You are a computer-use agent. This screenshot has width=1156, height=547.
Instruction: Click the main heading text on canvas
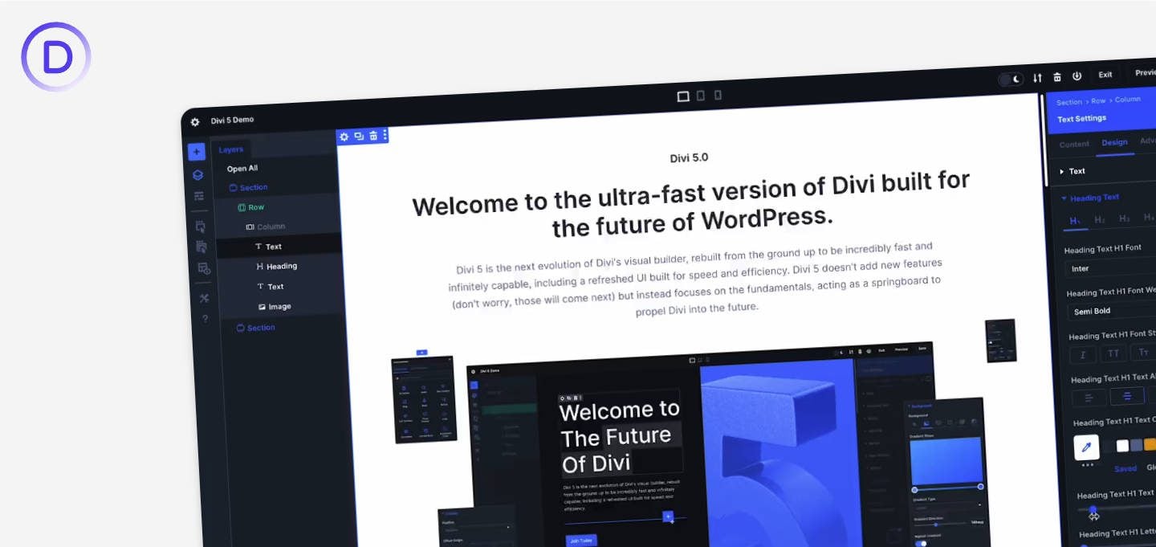691,205
